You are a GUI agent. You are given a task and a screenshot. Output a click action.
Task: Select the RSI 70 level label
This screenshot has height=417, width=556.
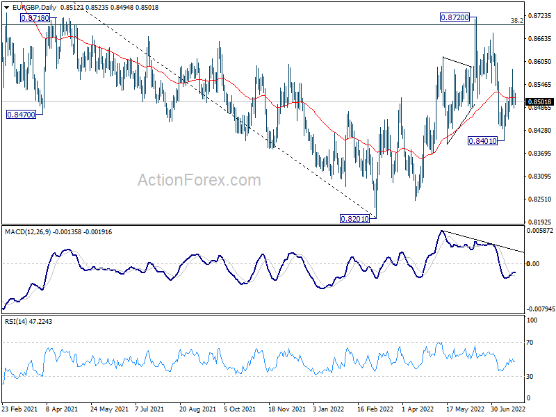(530, 343)
